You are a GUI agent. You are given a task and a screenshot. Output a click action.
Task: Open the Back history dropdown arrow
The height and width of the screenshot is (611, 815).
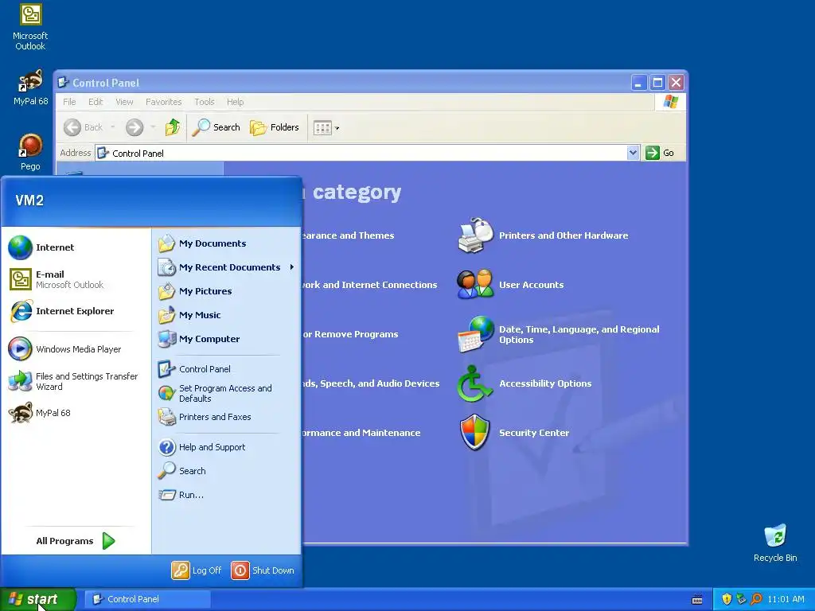pyautogui.click(x=112, y=127)
